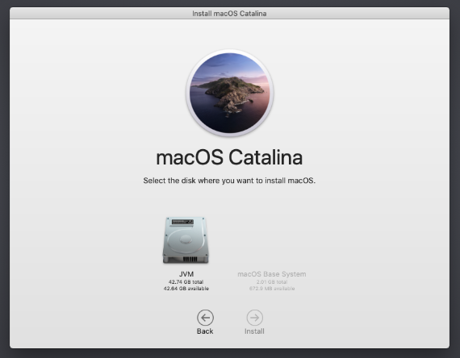Click the Back arrow icon
Viewport: 460px width, 358px height.
(205, 318)
